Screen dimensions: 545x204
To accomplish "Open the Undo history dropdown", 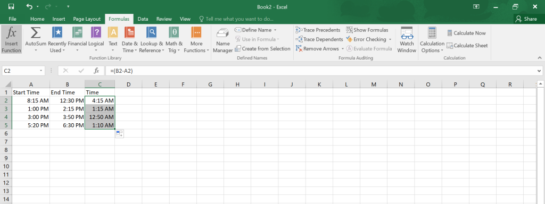I will pyautogui.click(x=38, y=6).
